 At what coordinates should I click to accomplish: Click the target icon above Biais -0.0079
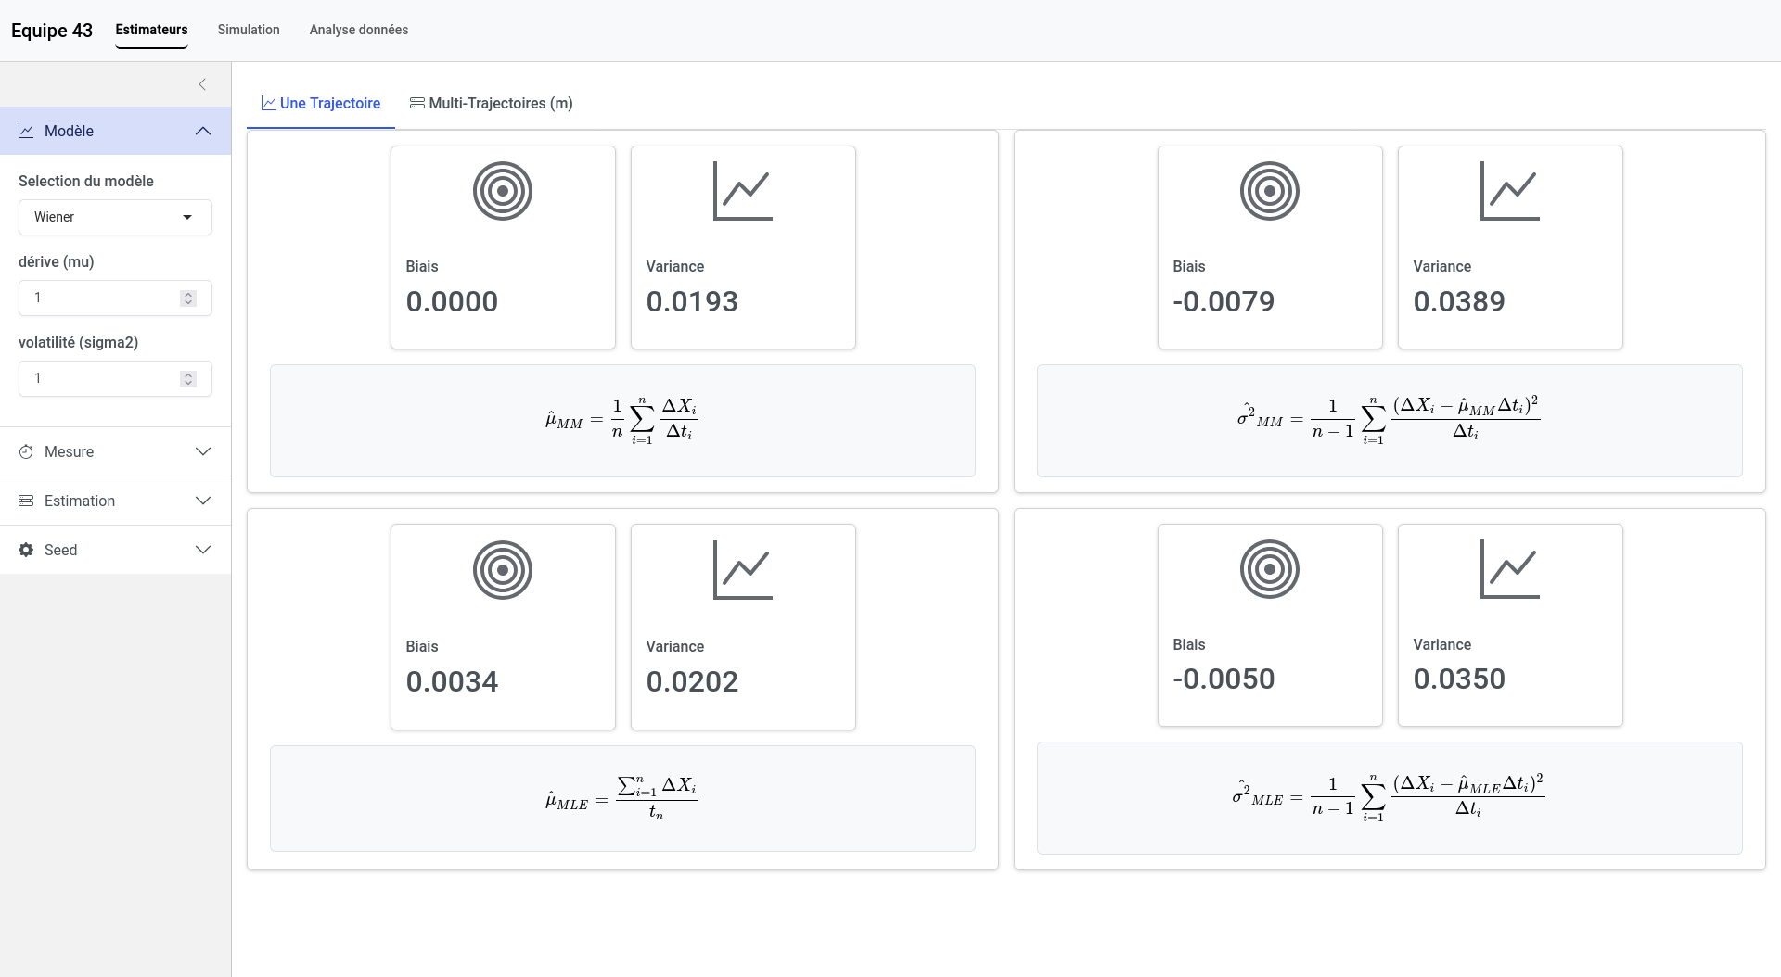(x=1269, y=191)
